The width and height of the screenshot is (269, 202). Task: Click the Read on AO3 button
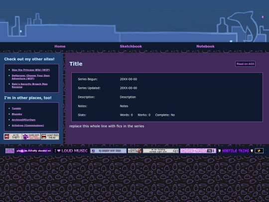click(x=245, y=64)
